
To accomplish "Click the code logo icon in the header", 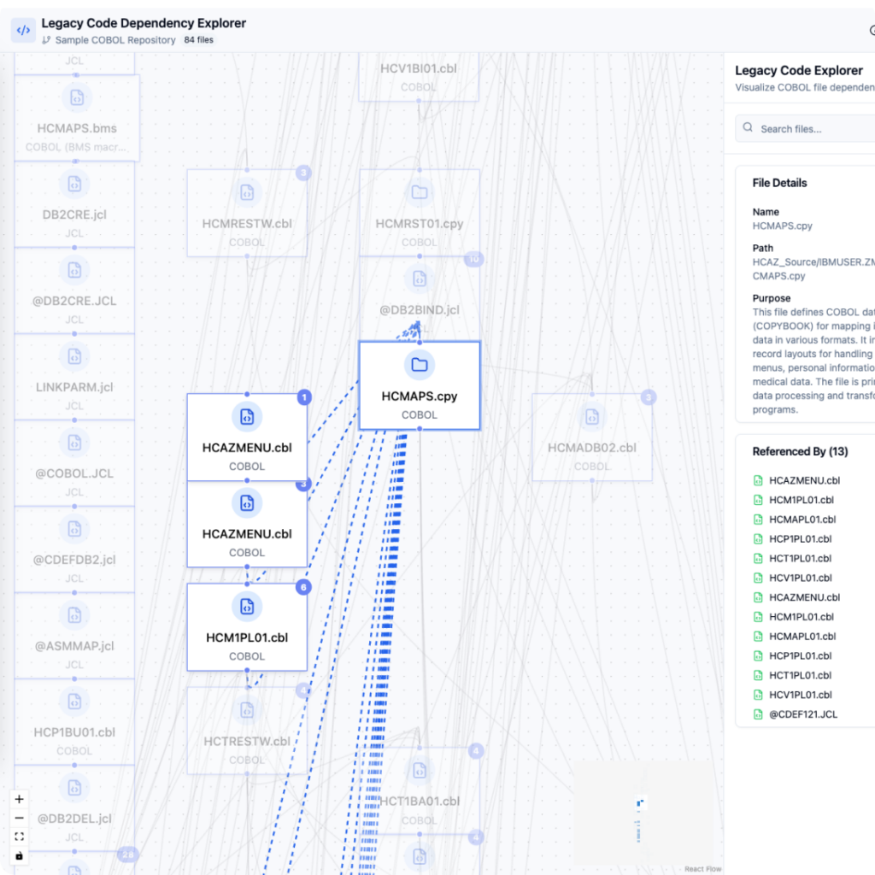I will click(x=23, y=30).
